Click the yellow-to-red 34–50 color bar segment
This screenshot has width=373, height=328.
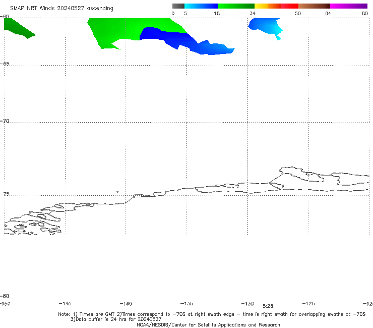click(x=276, y=6)
